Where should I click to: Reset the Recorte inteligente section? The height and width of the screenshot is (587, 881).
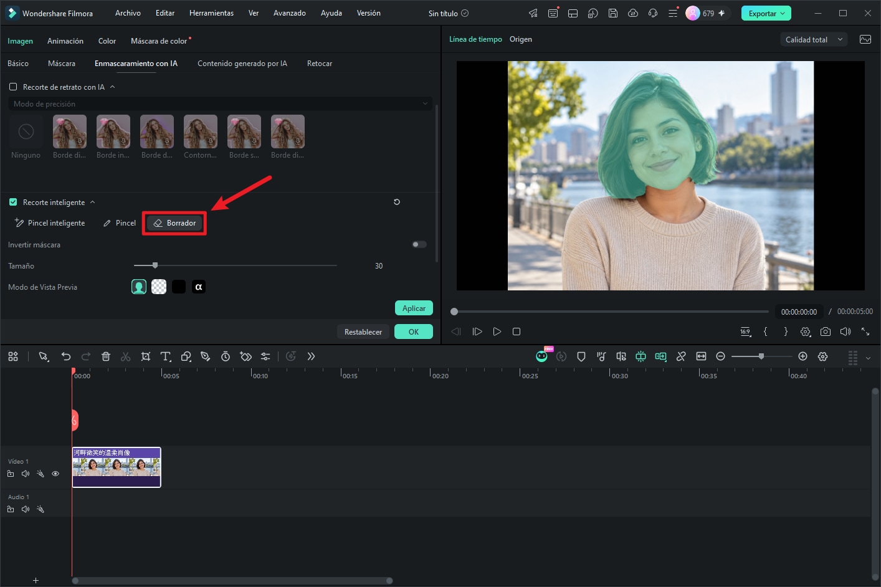(397, 202)
